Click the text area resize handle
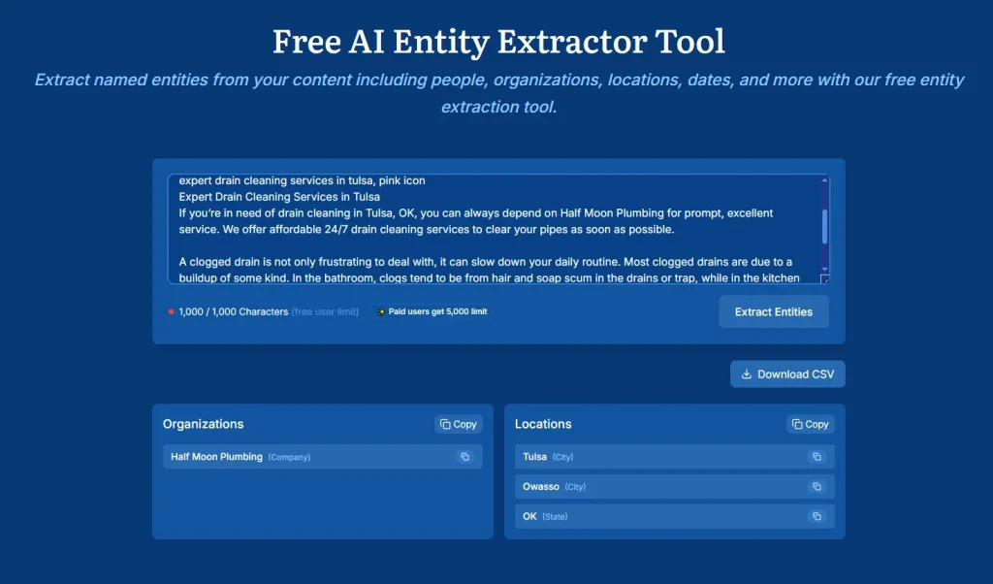This screenshot has height=584, width=993. pos(825,279)
